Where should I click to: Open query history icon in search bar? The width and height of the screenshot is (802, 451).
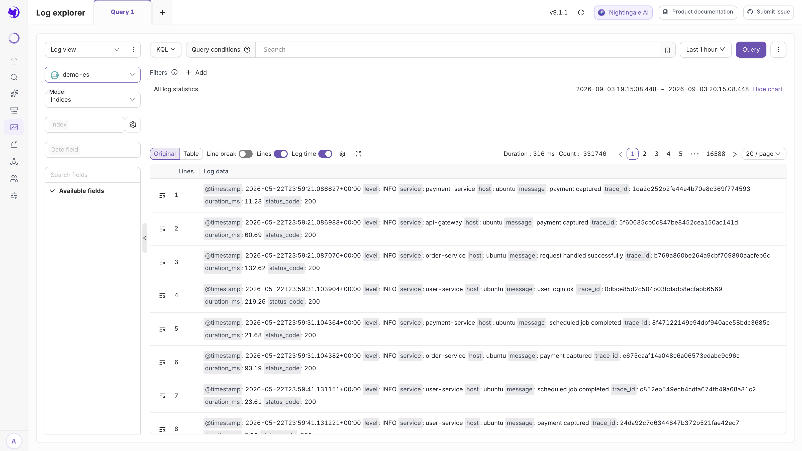click(667, 50)
